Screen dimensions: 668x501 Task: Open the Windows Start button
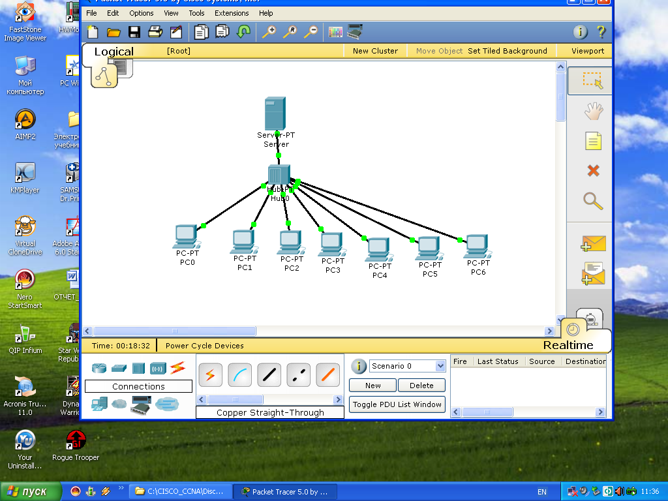pyautogui.click(x=30, y=491)
